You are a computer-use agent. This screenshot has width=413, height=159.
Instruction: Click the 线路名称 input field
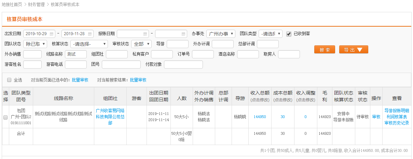[x=75, y=54]
